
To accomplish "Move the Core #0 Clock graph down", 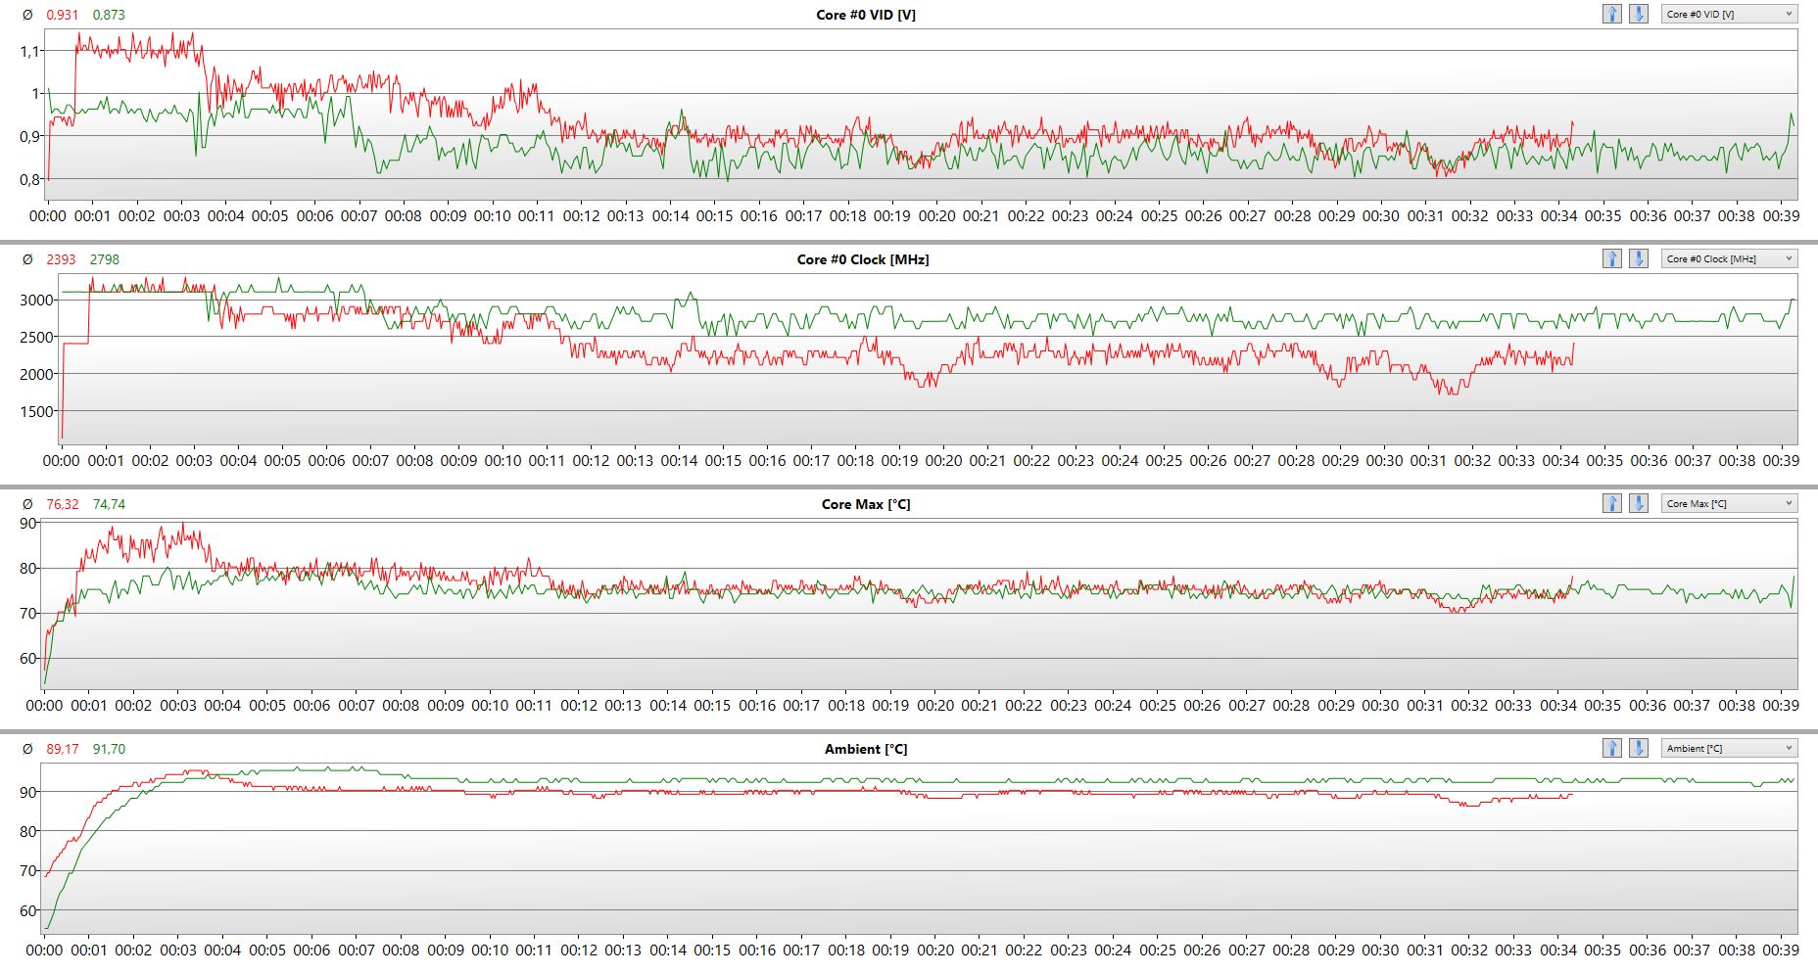I will 1638,258.
